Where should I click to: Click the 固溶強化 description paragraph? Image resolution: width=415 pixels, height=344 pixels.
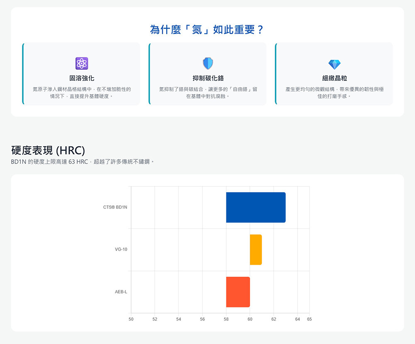pos(82,93)
